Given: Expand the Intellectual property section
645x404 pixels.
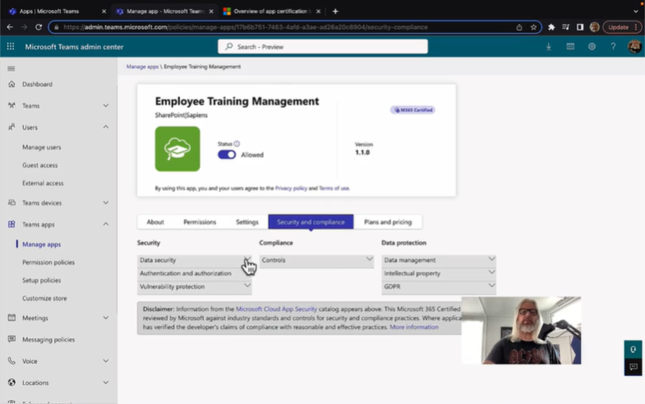Looking at the screenshot, I should pos(438,273).
